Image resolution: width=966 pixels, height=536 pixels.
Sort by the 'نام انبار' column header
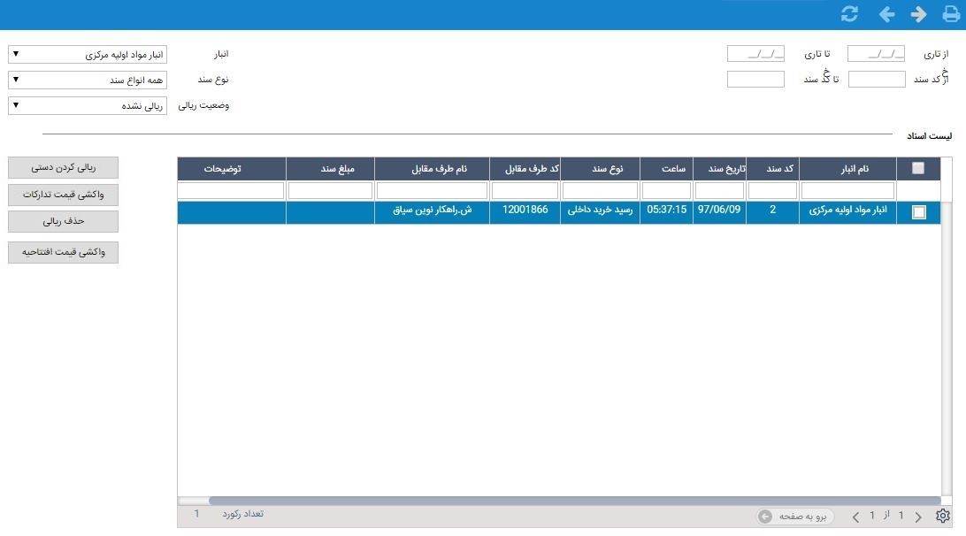[x=855, y=168]
